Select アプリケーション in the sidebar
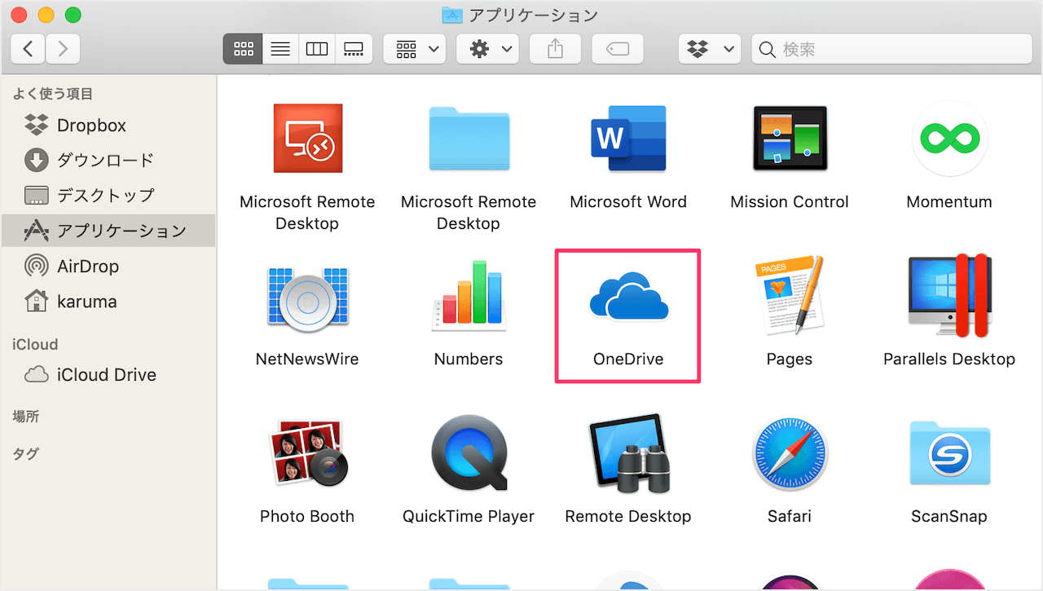This screenshot has width=1043, height=591. (x=108, y=231)
